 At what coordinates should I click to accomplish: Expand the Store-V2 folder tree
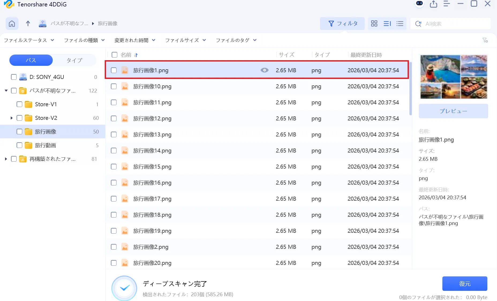12,118
